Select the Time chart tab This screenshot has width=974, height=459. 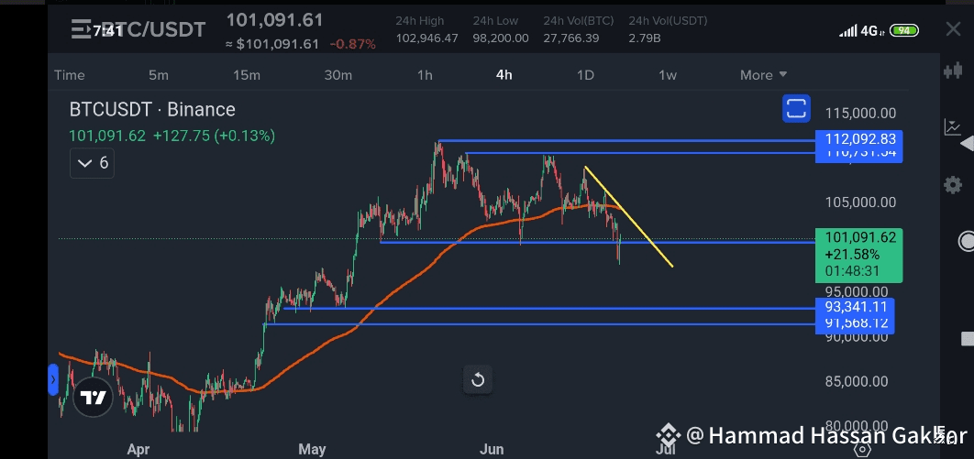pos(69,75)
